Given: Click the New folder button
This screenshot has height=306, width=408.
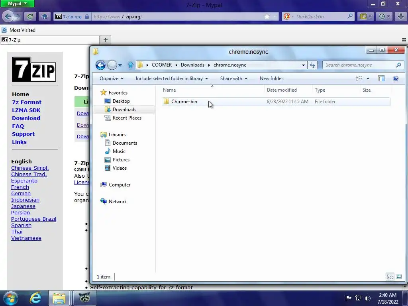Looking at the screenshot, I should [x=271, y=78].
